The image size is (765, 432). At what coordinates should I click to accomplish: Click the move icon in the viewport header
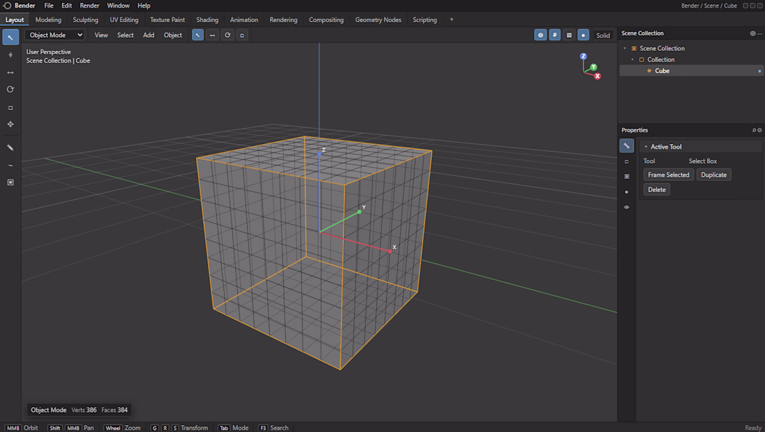pos(212,35)
